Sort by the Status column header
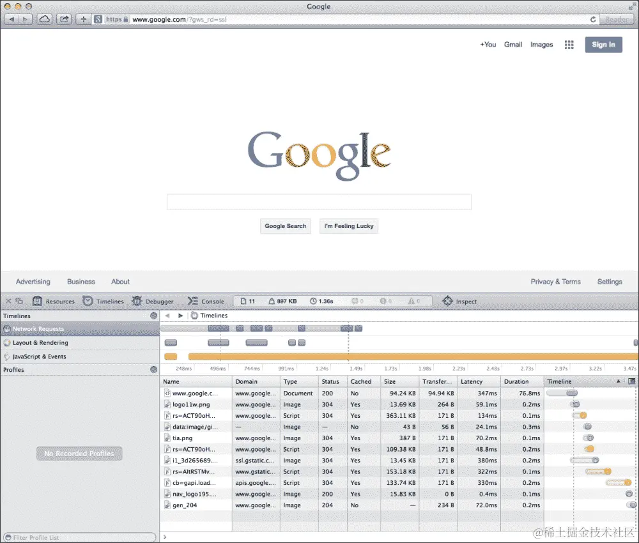Viewport: 639px width, 543px height. click(x=332, y=381)
